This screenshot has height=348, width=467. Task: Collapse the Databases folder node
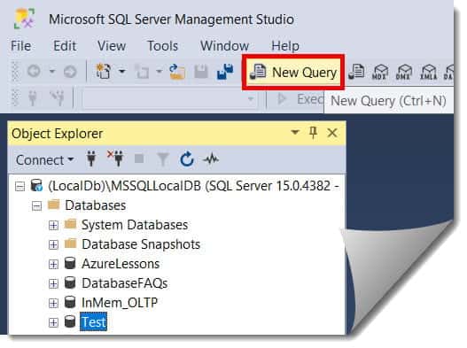click(x=36, y=206)
